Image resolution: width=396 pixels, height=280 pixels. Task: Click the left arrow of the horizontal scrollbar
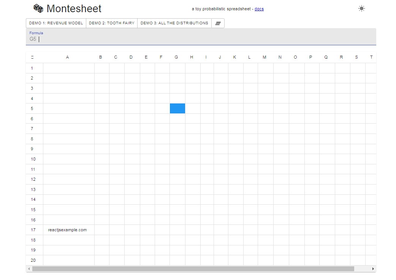tap(29, 269)
